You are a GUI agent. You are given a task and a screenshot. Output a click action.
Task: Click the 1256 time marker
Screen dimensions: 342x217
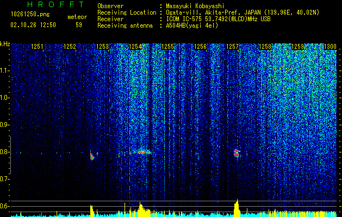coord(200,46)
